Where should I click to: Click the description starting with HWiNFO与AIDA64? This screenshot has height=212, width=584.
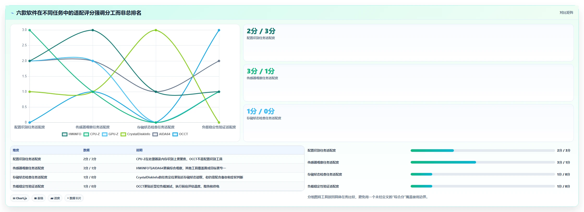181,168
